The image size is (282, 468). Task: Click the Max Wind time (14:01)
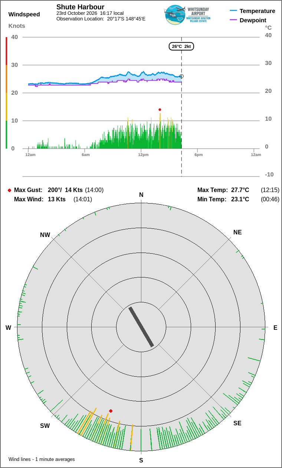coord(83,199)
